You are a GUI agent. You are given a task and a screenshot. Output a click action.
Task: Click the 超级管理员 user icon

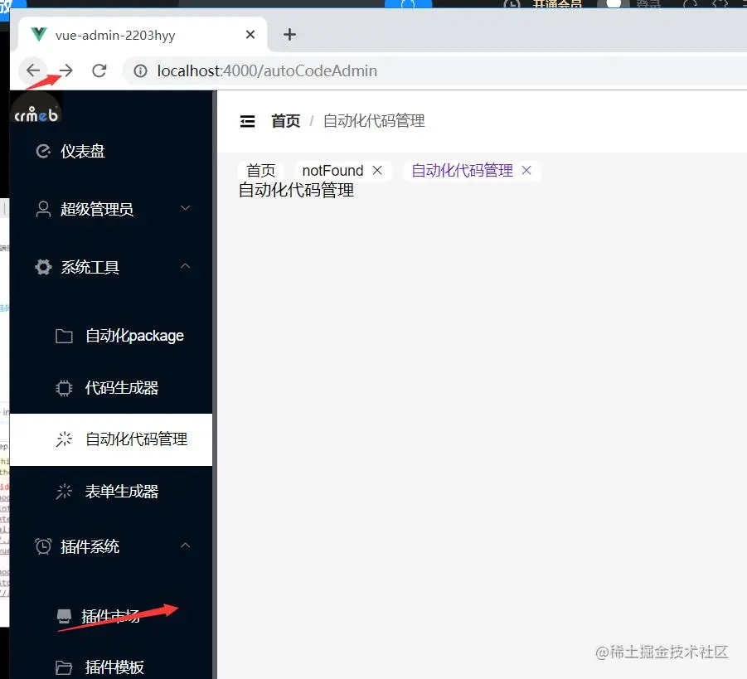click(x=43, y=209)
